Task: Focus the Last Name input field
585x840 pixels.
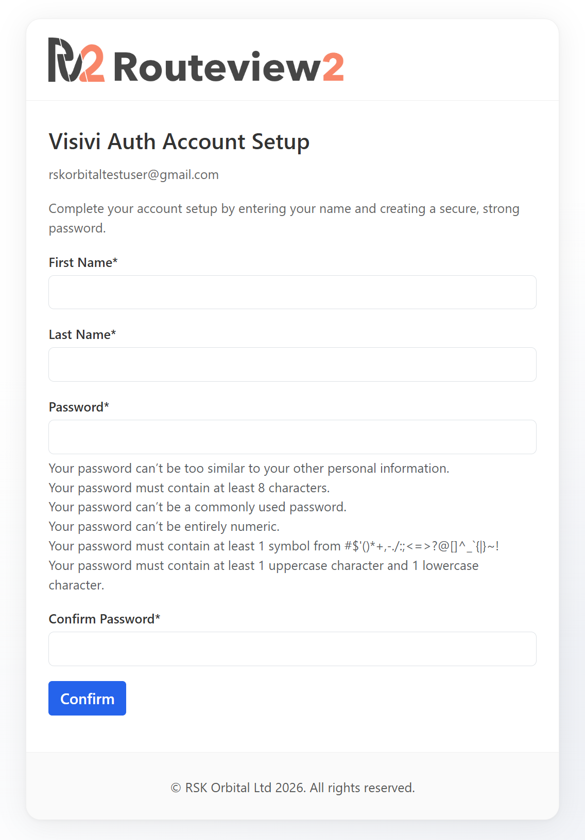Action: pyautogui.click(x=292, y=364)
